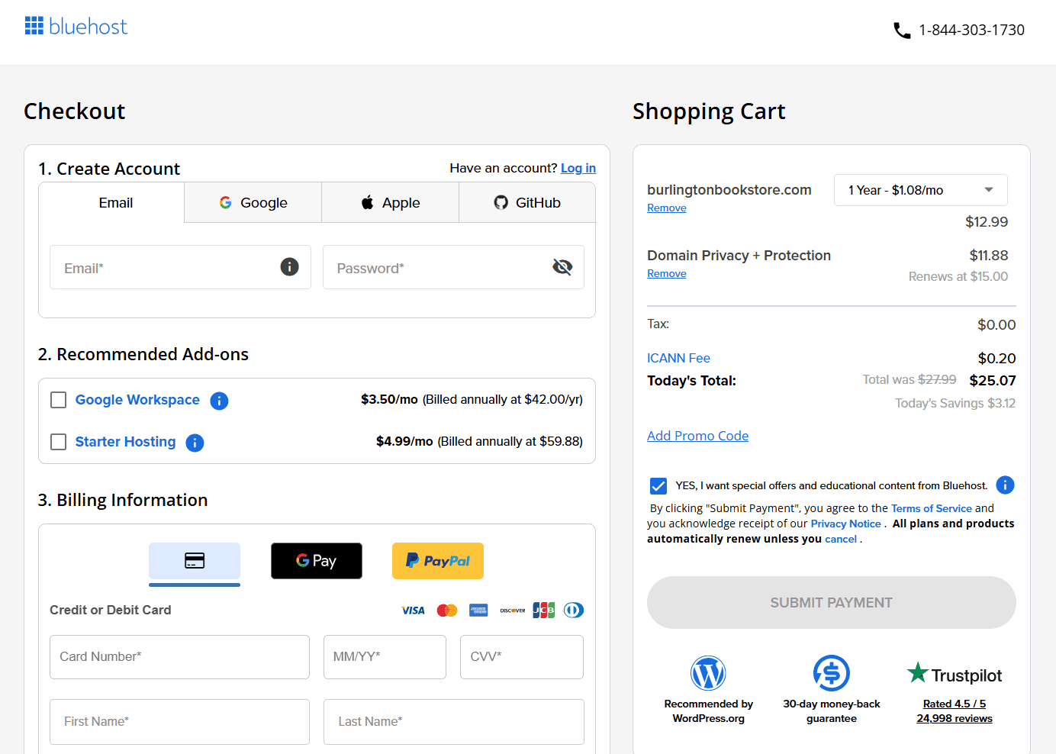Uncheck the Bluehost special offers consent
The width and height of the screenshot is (1056, 754).
658,485
